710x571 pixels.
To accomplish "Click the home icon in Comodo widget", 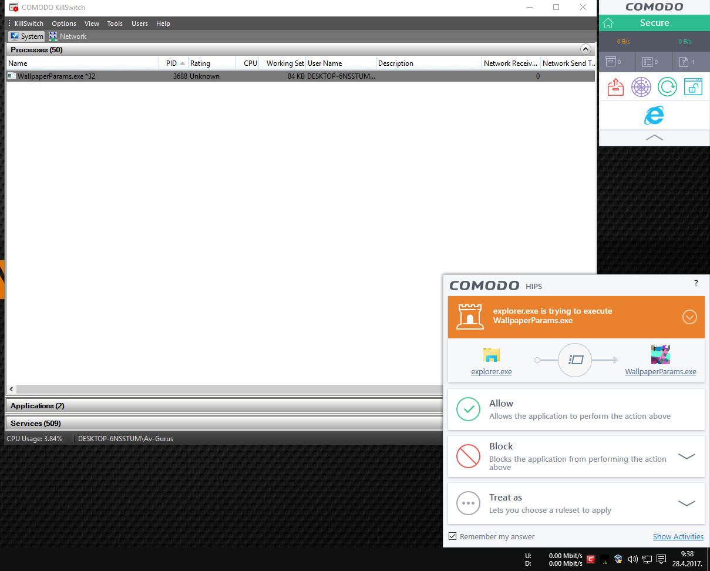I will tap(608, 23).
